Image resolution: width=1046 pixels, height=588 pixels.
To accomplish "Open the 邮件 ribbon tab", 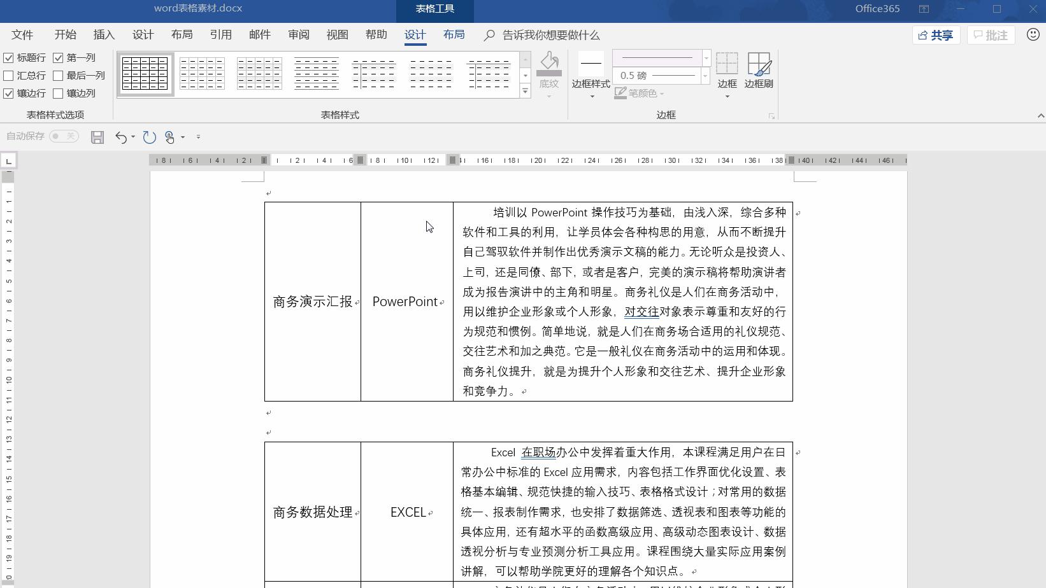I will [259, 35].
